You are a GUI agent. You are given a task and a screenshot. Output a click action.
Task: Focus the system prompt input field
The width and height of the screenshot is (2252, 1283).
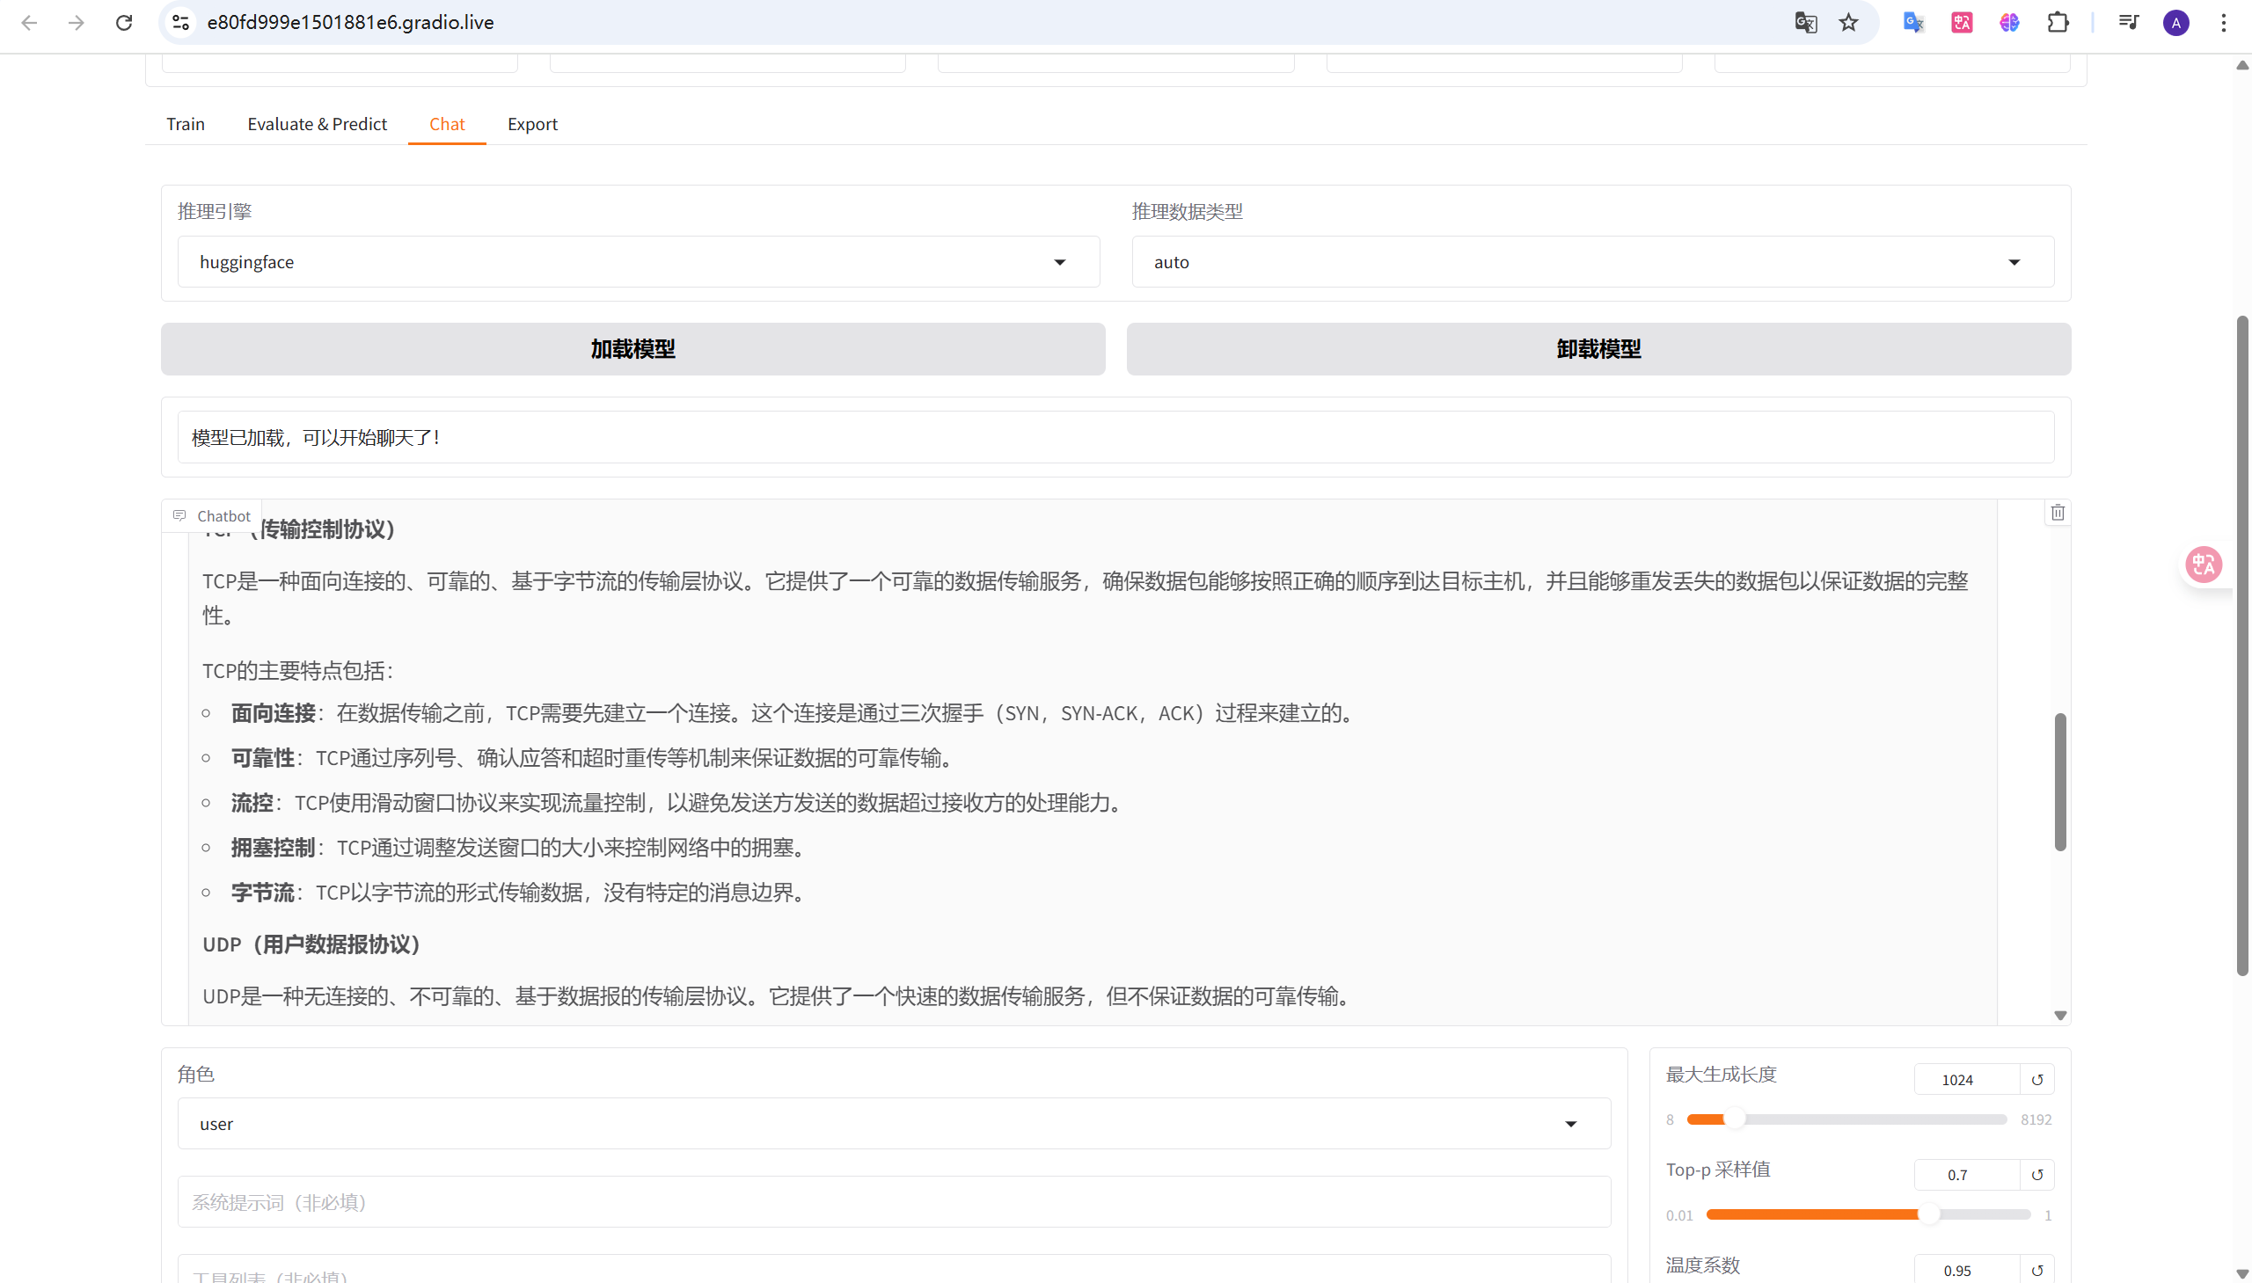tap(894, 1202)
